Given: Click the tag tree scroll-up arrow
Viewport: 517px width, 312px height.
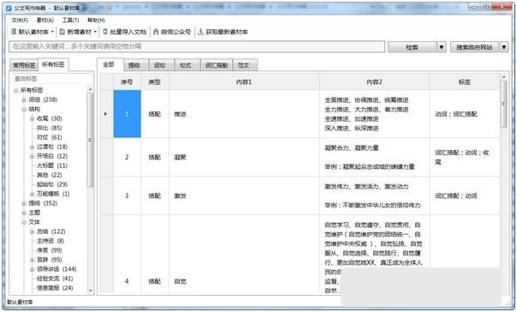Looking at the screenshot, I should pyautogui.click(x=91, y=89).
